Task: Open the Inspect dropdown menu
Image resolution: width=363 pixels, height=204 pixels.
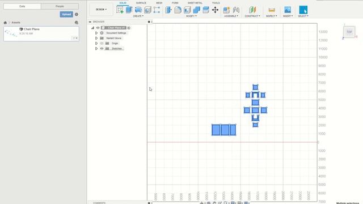Action: click(x=271, y=16)
